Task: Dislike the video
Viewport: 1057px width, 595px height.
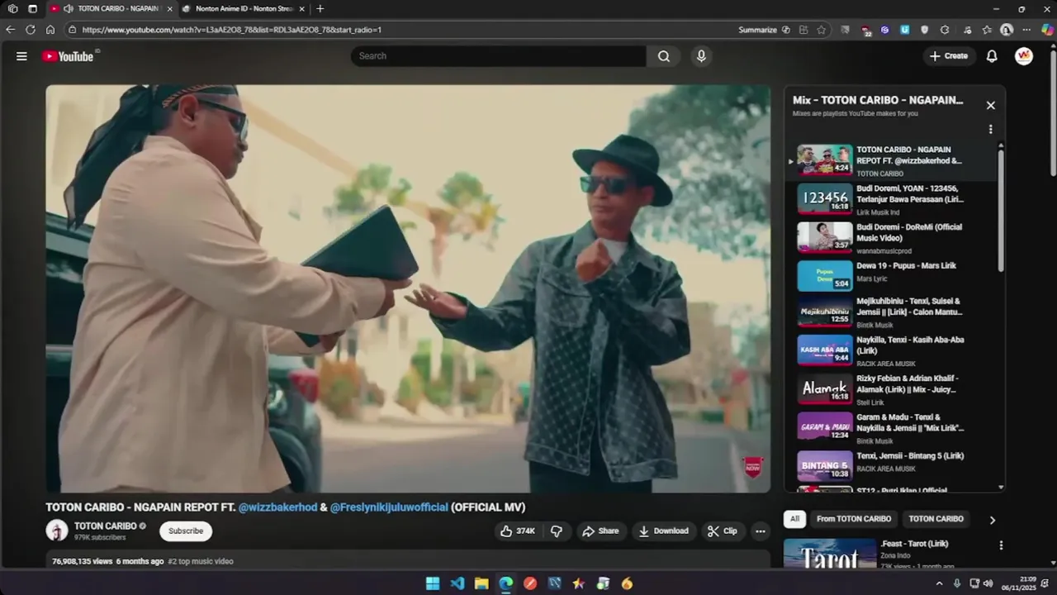Action: (x=557, y=531)
